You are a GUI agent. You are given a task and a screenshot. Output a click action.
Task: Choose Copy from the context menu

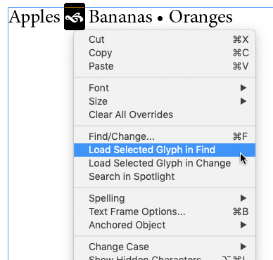[165, 53]
